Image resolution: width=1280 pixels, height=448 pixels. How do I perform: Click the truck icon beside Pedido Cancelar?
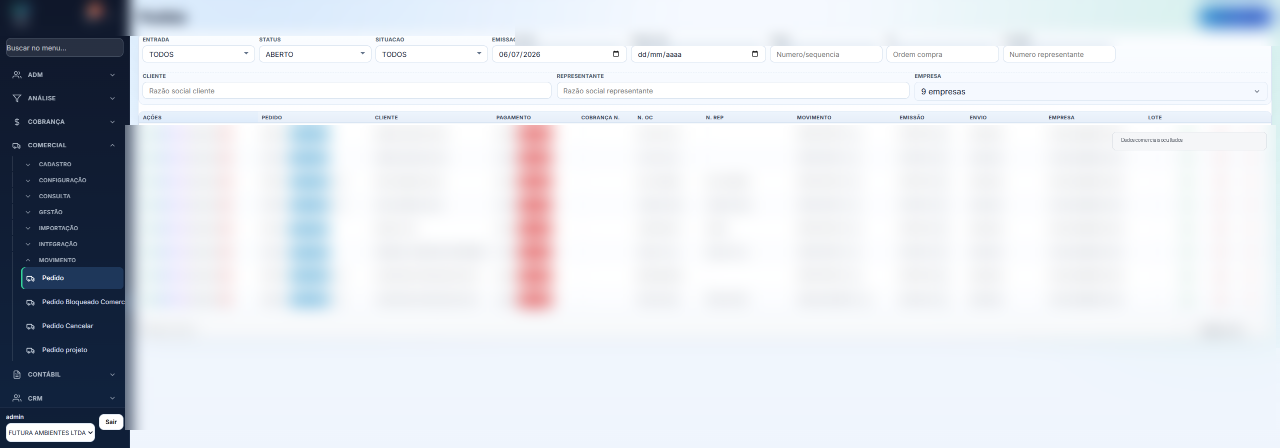30,326
